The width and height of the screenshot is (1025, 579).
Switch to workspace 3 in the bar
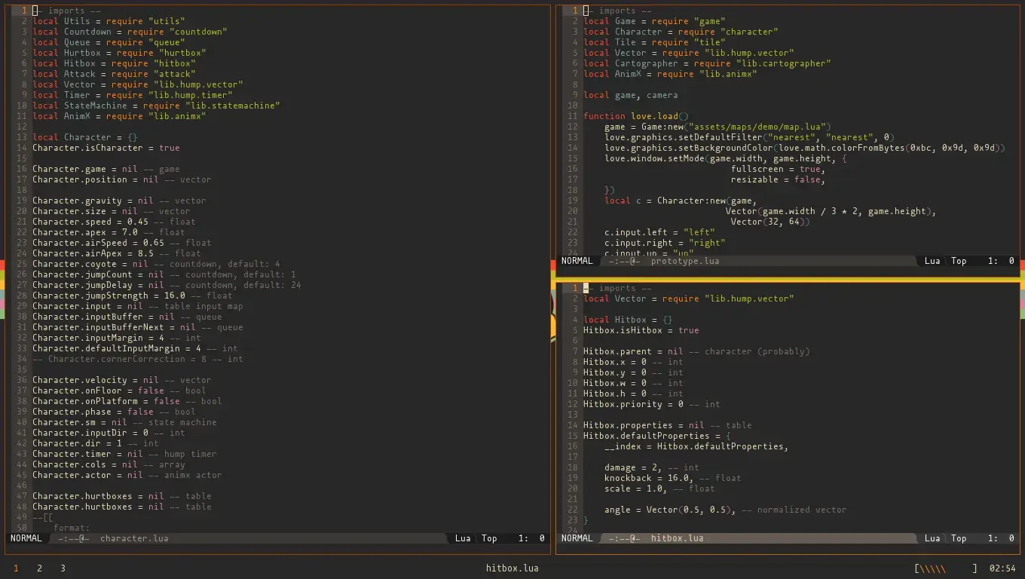point(63,568)
